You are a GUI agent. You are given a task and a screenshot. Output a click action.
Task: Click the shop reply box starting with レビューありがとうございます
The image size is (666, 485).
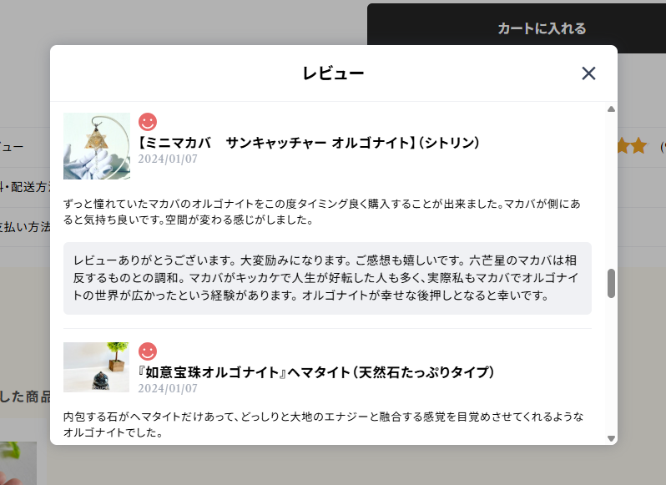327,278
